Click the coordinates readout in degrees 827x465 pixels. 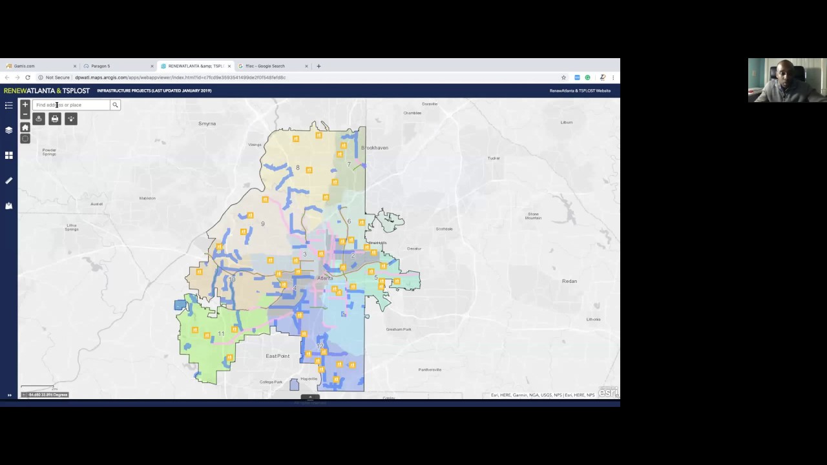(x=48, y=395)
